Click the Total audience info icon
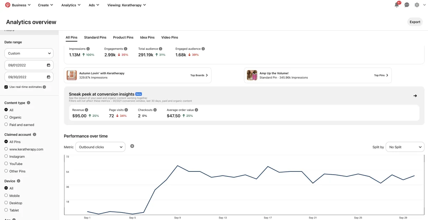Viewport: 428px width, 220px height. [x=160, y=49]
